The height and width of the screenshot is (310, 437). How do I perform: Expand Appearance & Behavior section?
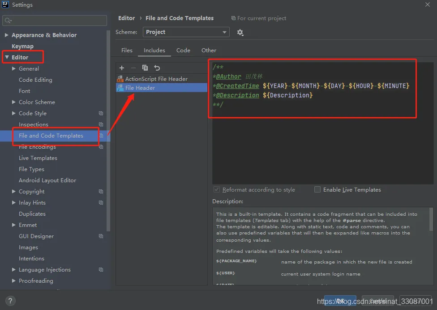(x=6, y=35)
